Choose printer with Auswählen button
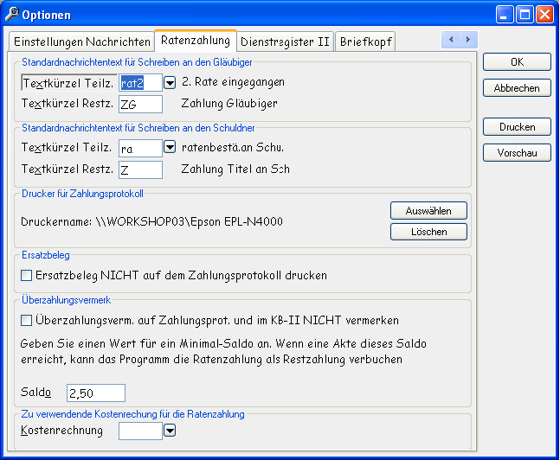This screenshot has height=460, width=560. [428, 211]
